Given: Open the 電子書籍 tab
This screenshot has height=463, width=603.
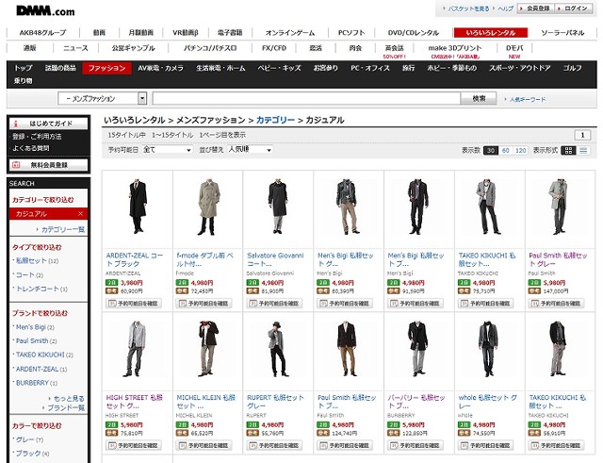Looking at the screenshot, I should 230,33.
